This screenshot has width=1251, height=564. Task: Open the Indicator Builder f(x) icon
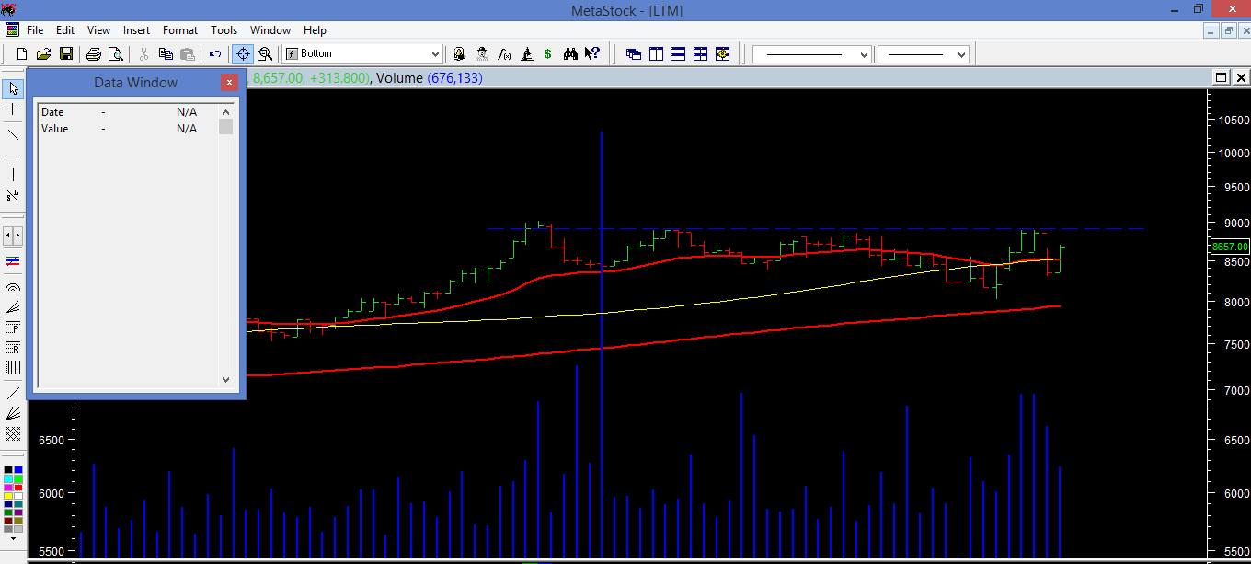pos(504,54)
